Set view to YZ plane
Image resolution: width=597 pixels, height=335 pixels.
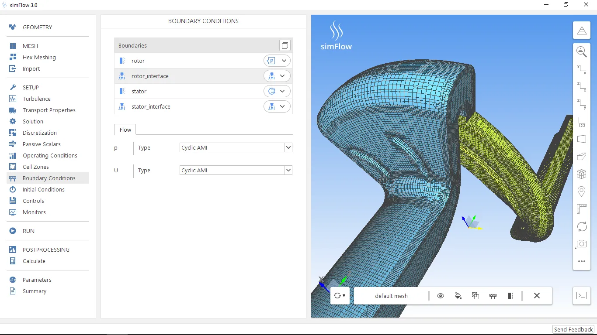point(582,104)
